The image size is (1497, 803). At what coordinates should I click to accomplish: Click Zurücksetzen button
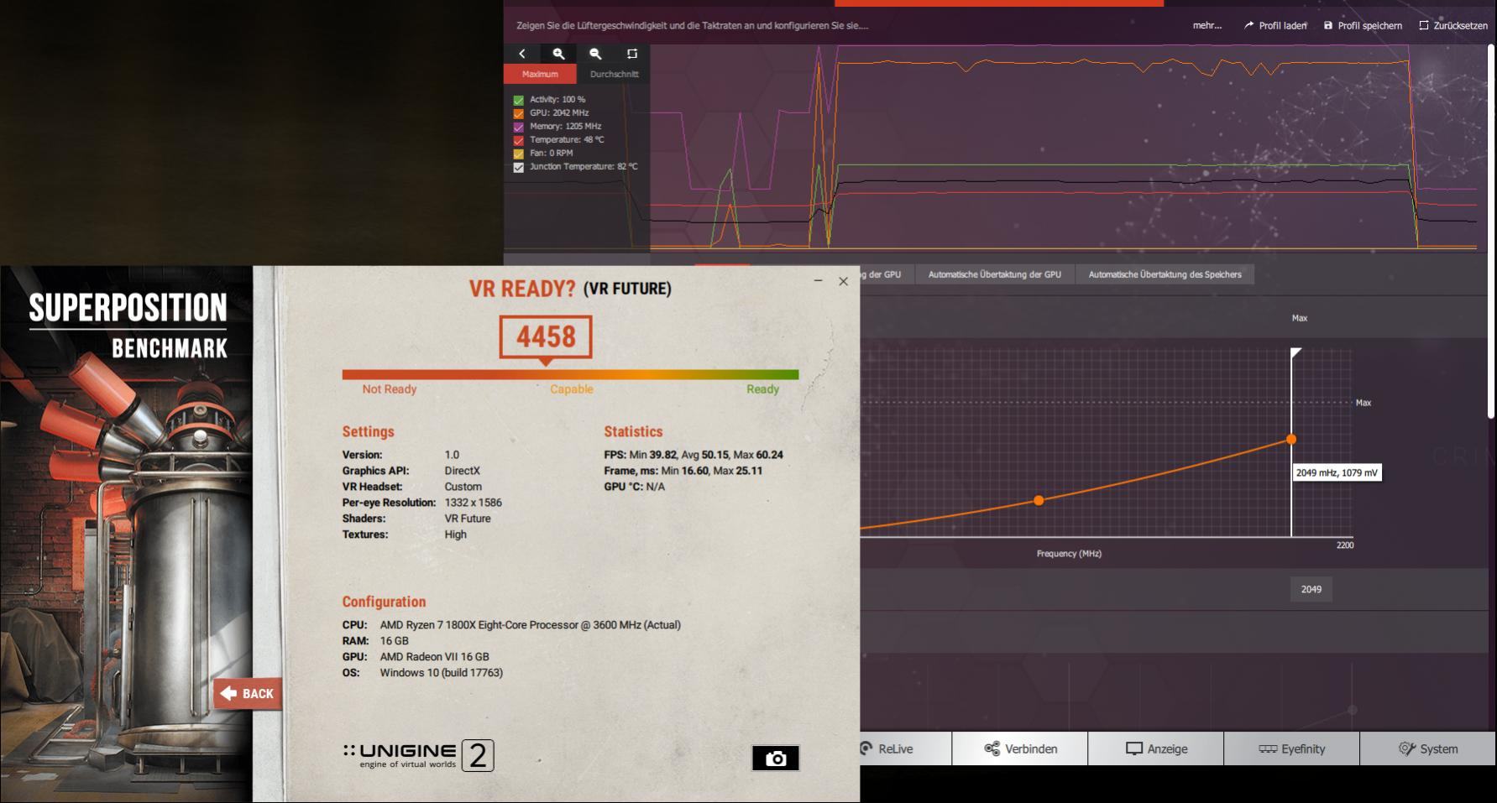(1453, 25)
